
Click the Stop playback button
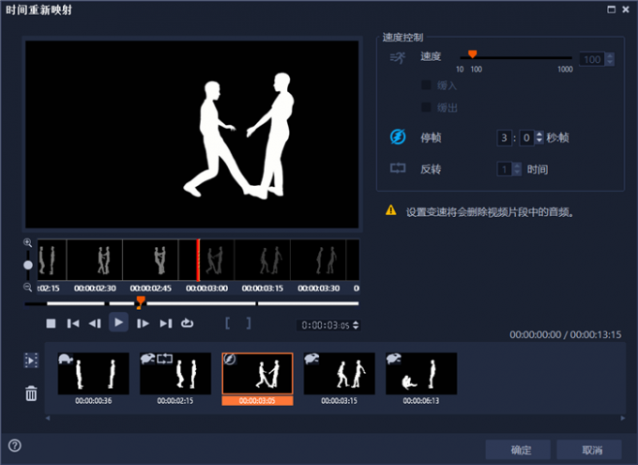tap(51, 324)
